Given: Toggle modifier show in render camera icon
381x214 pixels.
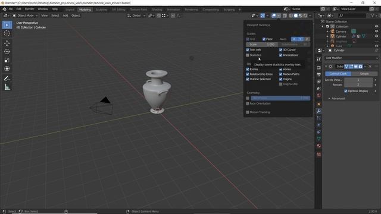Looking at the screenshot, I should (x=360, y=67).
